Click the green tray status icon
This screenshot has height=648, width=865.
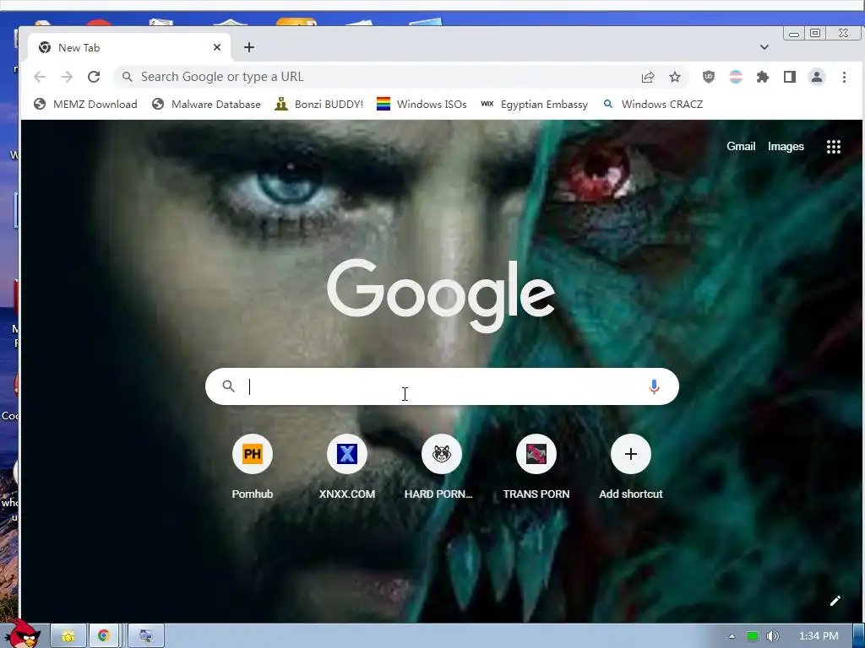(x=752, y=636)
